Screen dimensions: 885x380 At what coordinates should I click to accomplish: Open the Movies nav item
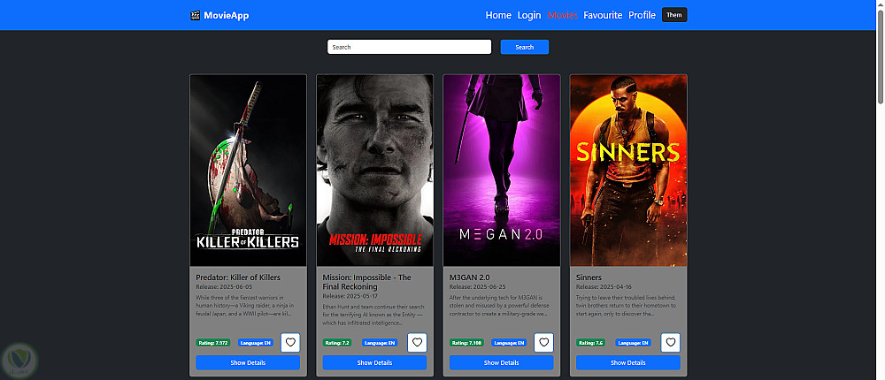[562, 15]
